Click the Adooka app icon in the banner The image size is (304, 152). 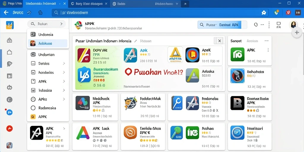point(192,75)
